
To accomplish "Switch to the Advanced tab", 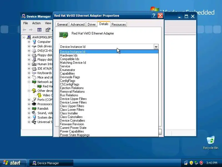I will (77, 24).
